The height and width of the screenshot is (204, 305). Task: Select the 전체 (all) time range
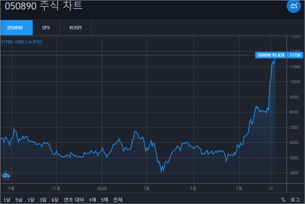point(118,200)
